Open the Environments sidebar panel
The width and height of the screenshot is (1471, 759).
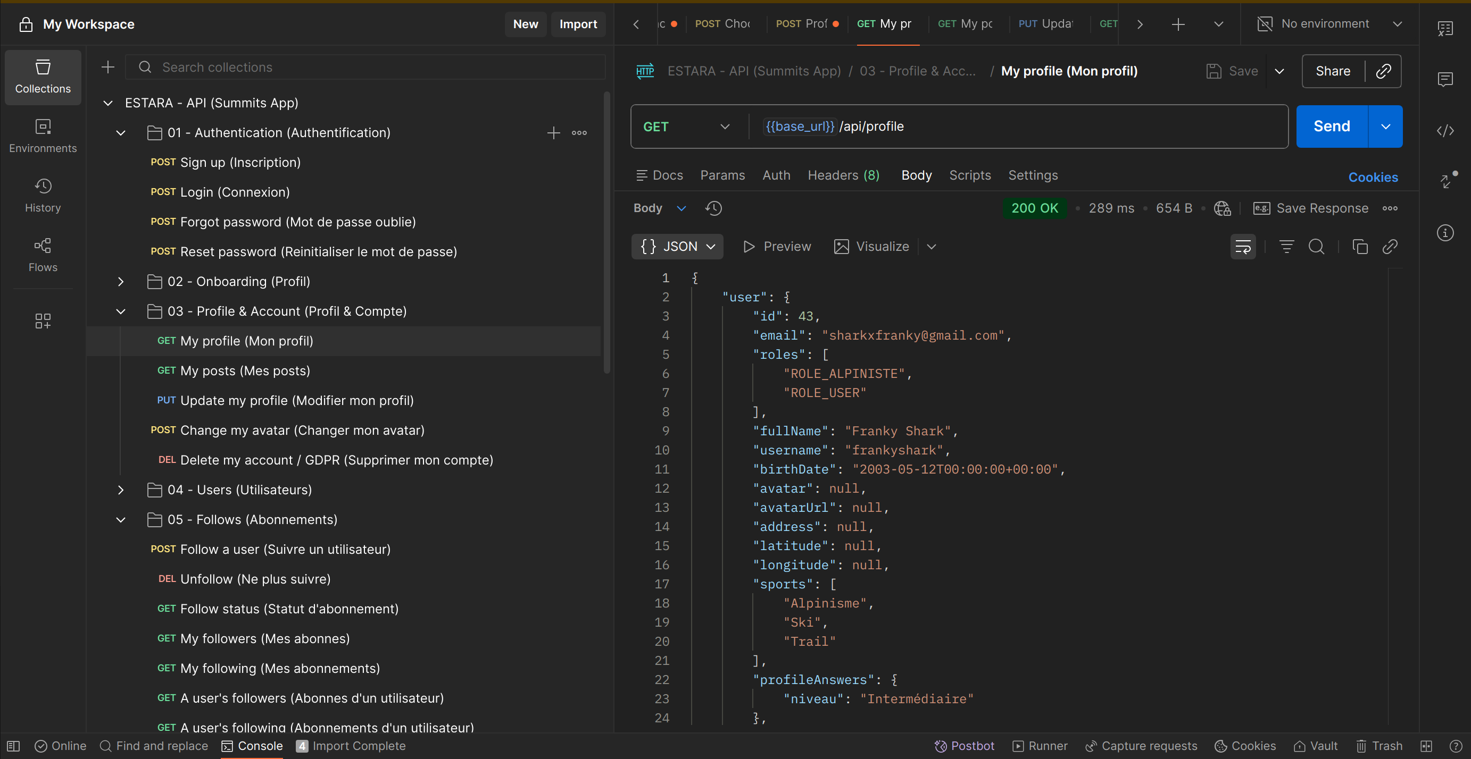43,137
